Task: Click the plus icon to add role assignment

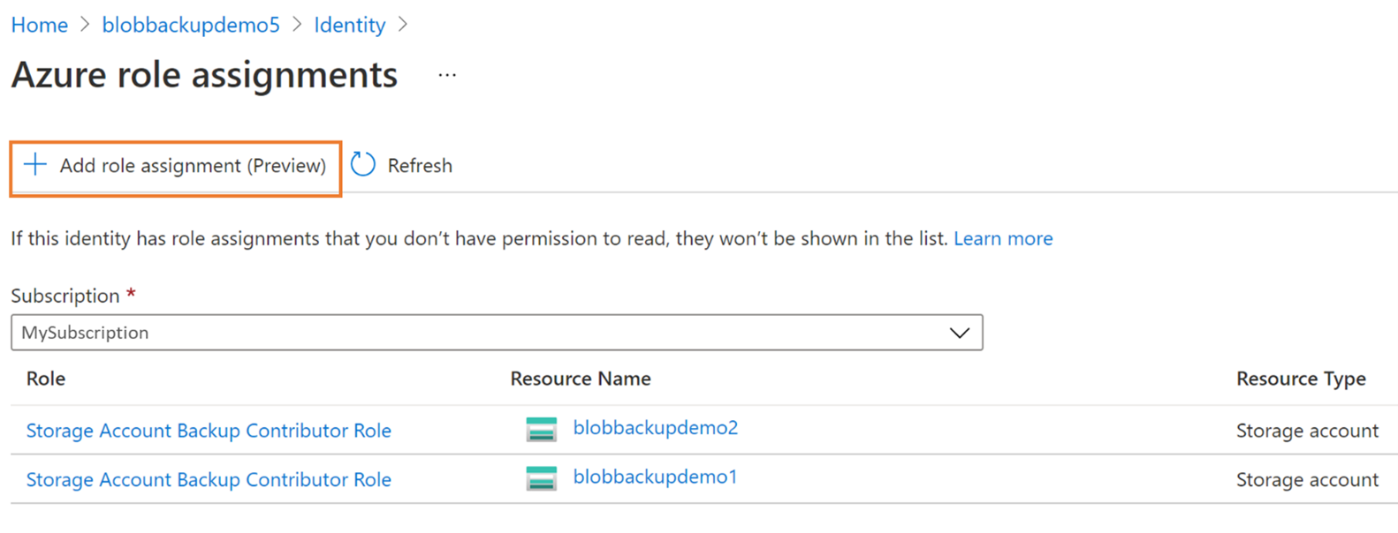Action: [x=34, y=165]
